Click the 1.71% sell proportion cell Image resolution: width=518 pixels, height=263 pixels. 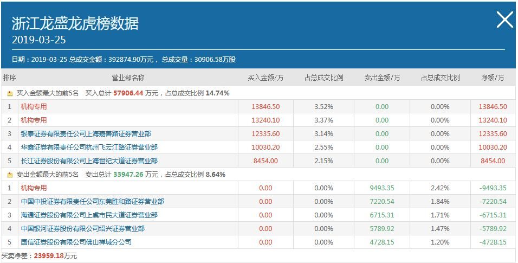click(x=440, y=215)
